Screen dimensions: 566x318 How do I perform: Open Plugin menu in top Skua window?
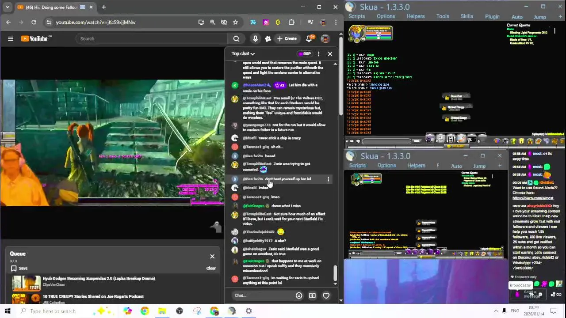(x=492, y=17)
